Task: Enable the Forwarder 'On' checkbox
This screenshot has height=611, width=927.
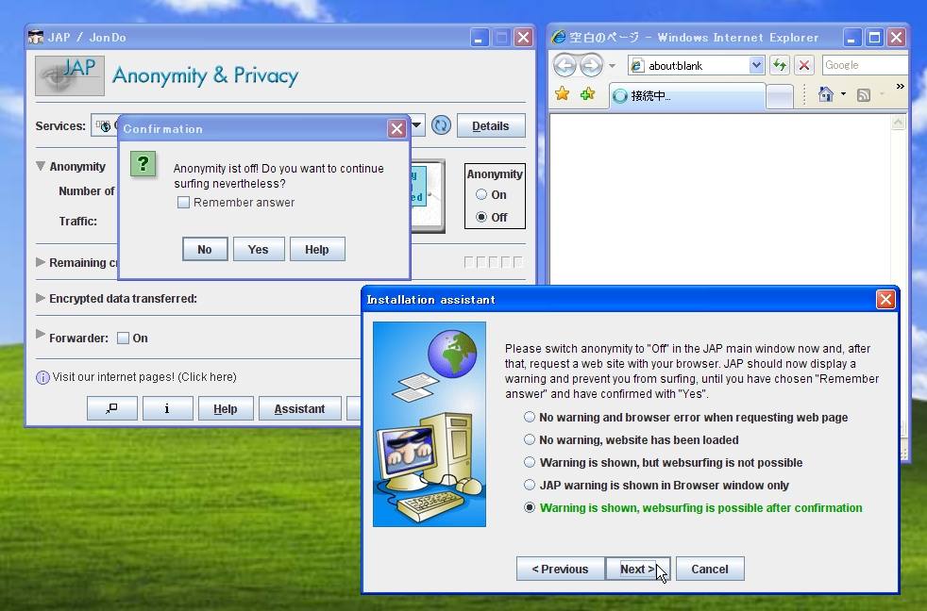Action: (123, 339)
